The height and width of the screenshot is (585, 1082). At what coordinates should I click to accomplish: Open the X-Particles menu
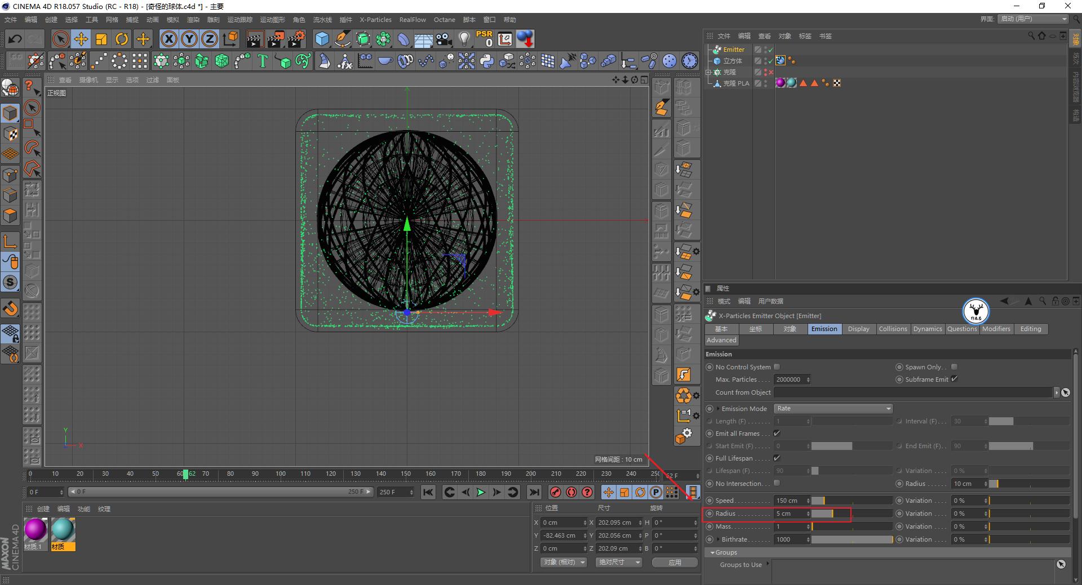(x=375, y=20)
